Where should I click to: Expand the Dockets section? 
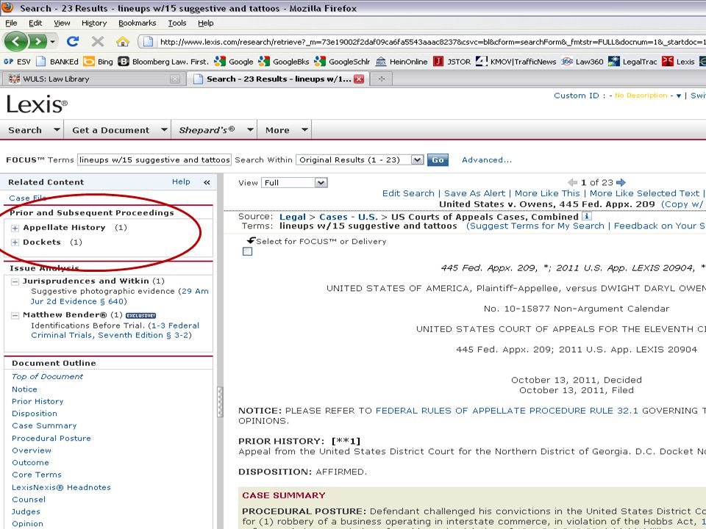tap(15, 242)
